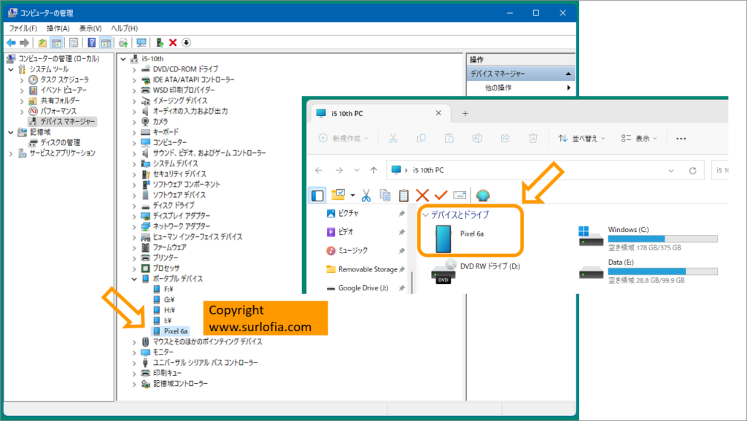Click the trash delete icon in Explorer ribbon

(x=531, y=139)
